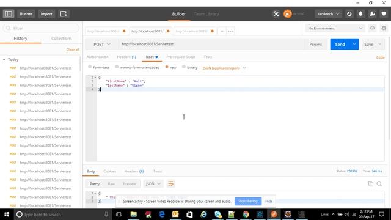
Task: Open Task View from the taskbar
Action: pos(119,215)
